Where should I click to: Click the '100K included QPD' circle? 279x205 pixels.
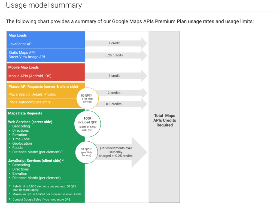tap(87, 124)
